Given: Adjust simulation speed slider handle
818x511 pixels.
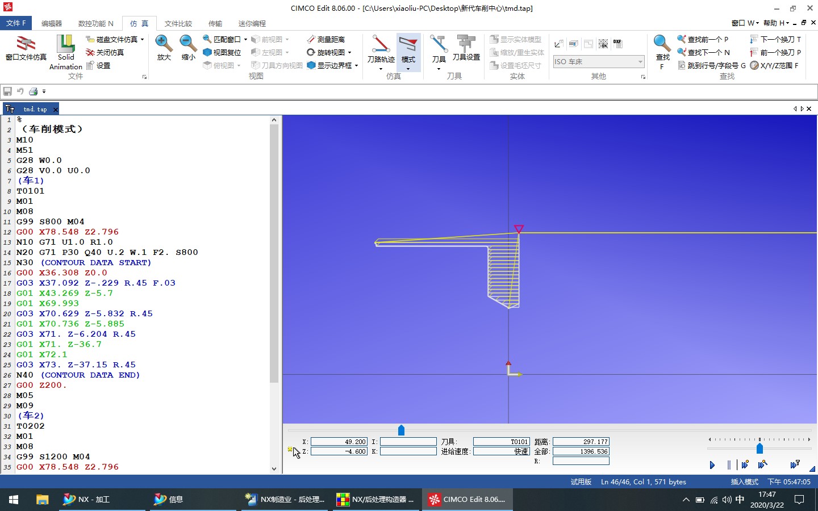Looking at the screenshot, I should click(759, 449).
